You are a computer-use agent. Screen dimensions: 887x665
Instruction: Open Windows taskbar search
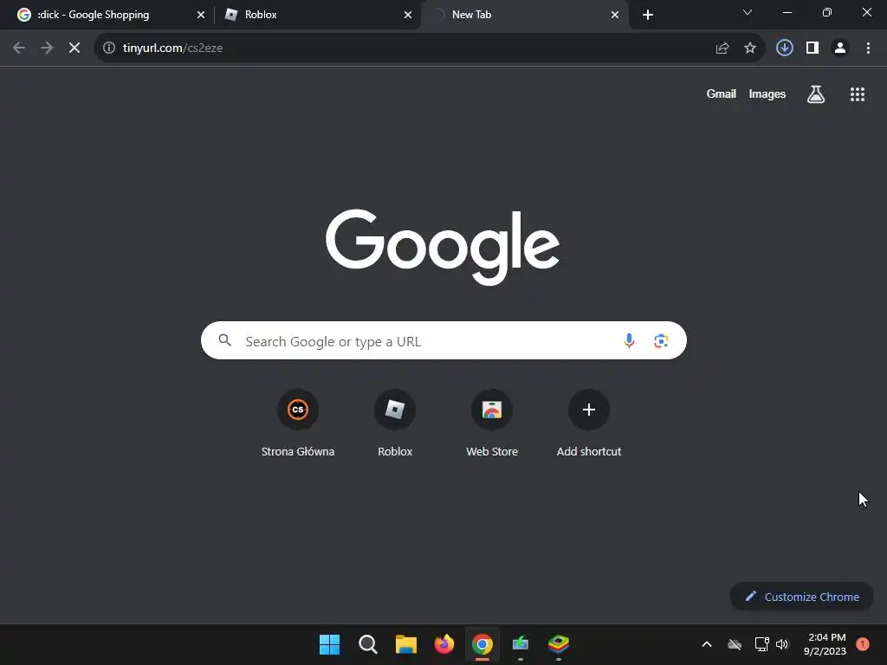pyautogui.click(x=367, y=644)
